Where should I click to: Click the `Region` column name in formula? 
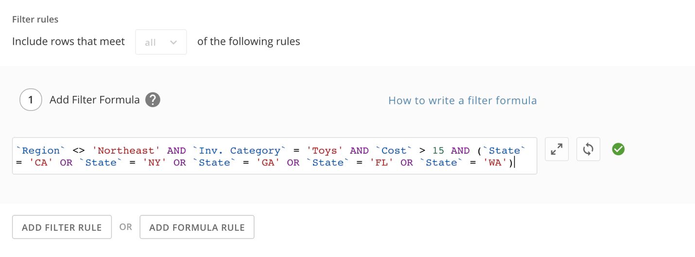pyautogui.click(x=41, y=150)
